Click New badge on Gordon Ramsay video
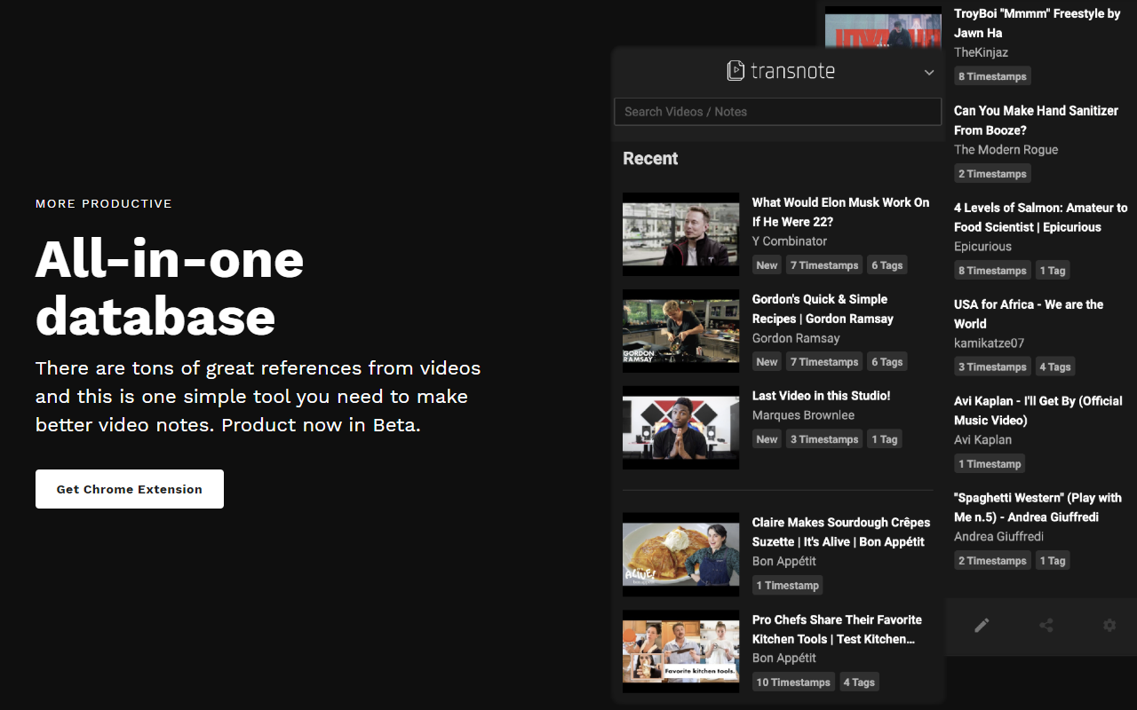 (767, 362)
